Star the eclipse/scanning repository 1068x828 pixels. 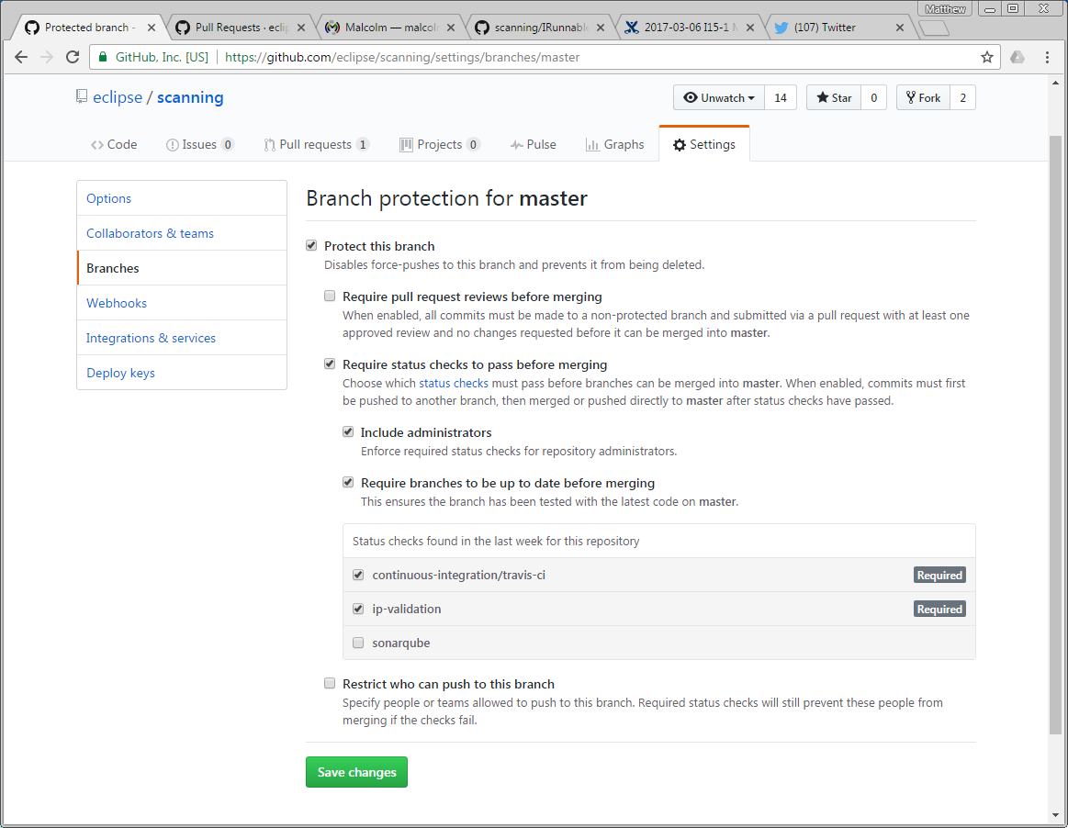pyautogui.click(x=833, y=98)
